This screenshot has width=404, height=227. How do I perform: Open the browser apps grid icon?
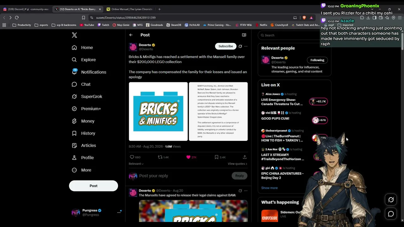point(4,25)
